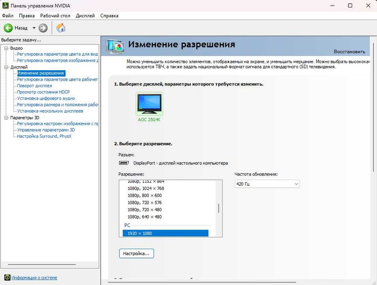Select the 1920 × 1080 PC resolution
This screenshot has height=285, width=377.
coord(165,233)
